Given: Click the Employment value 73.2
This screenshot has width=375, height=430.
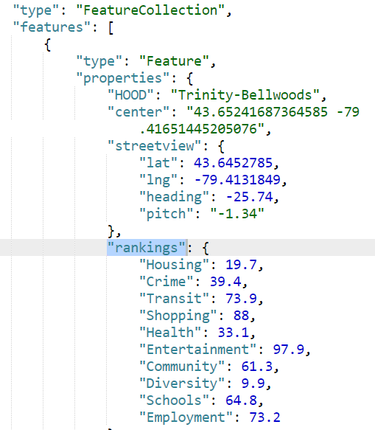Looking at the screenshot, I should point(265,417).
